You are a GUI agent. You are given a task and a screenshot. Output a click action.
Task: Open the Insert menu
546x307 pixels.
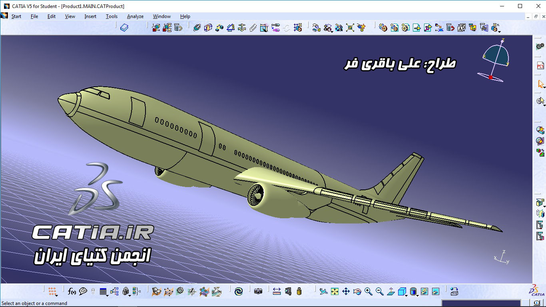[90, 16]
